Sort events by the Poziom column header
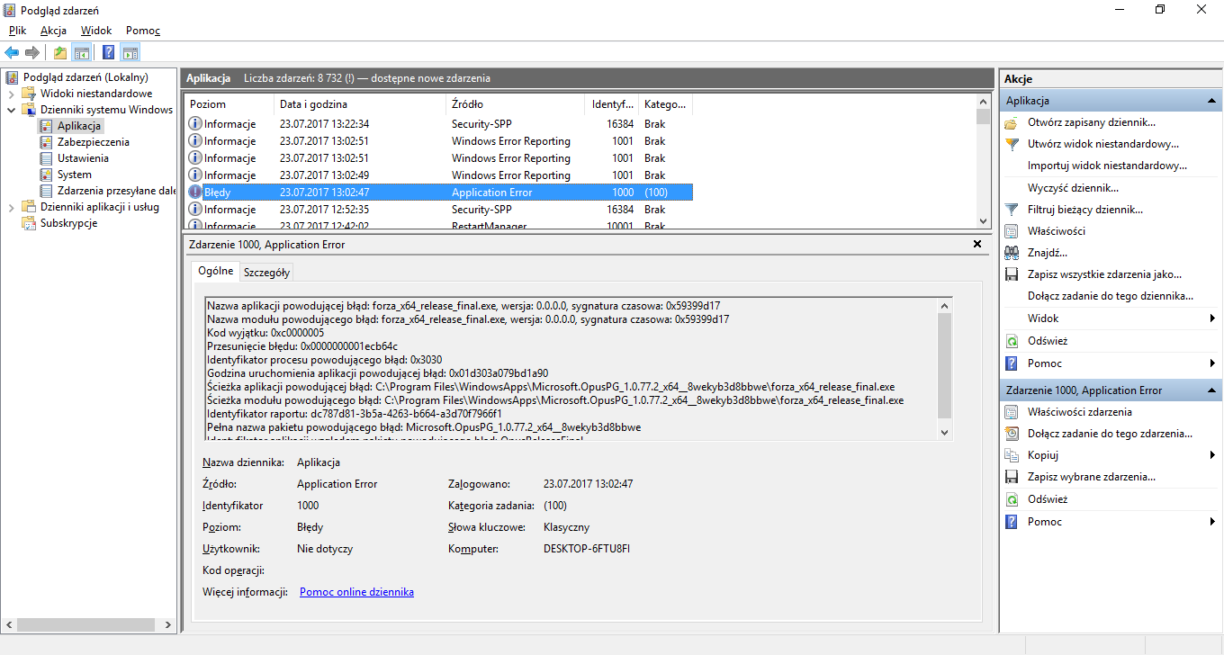 229,104
